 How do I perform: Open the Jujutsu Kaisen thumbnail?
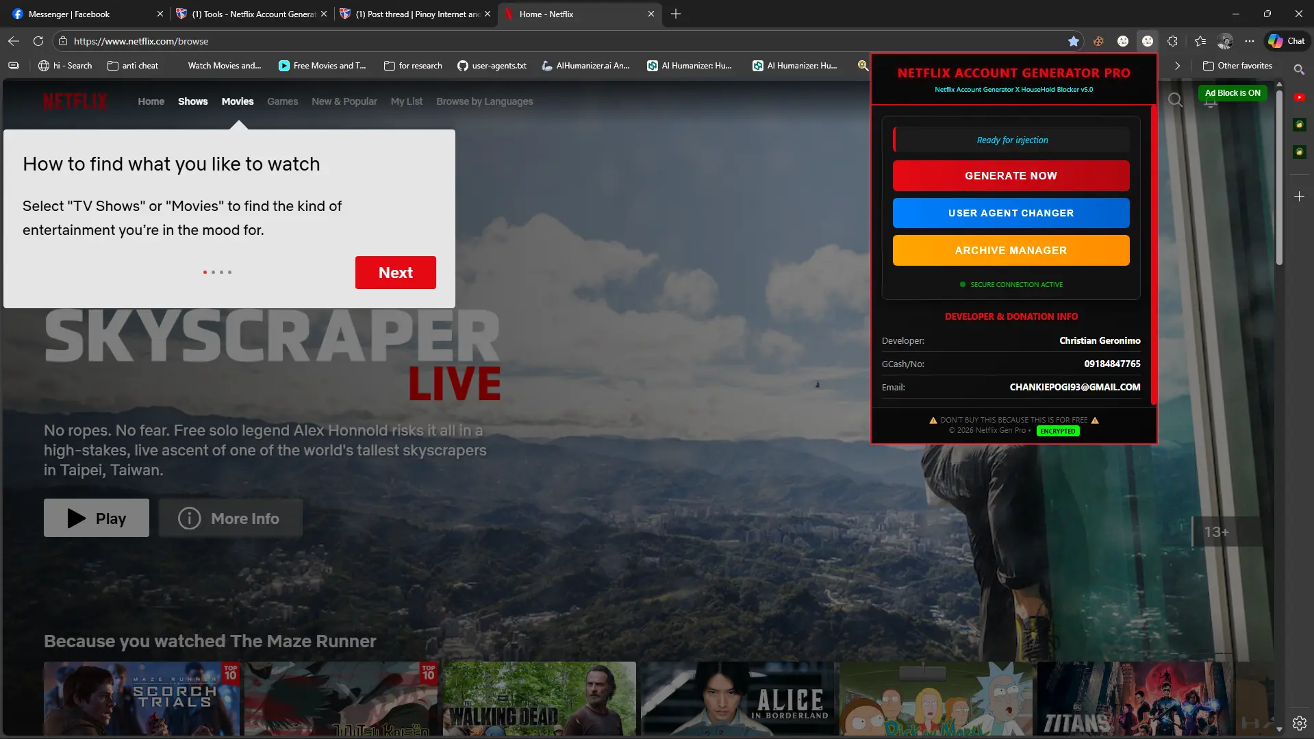click(340, 699)
